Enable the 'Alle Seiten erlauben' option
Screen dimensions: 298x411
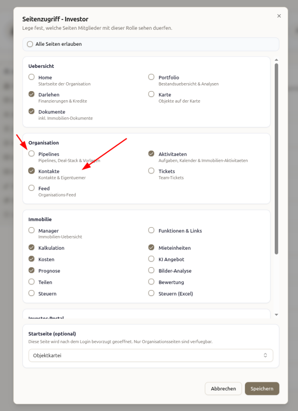tap(30, 44)
